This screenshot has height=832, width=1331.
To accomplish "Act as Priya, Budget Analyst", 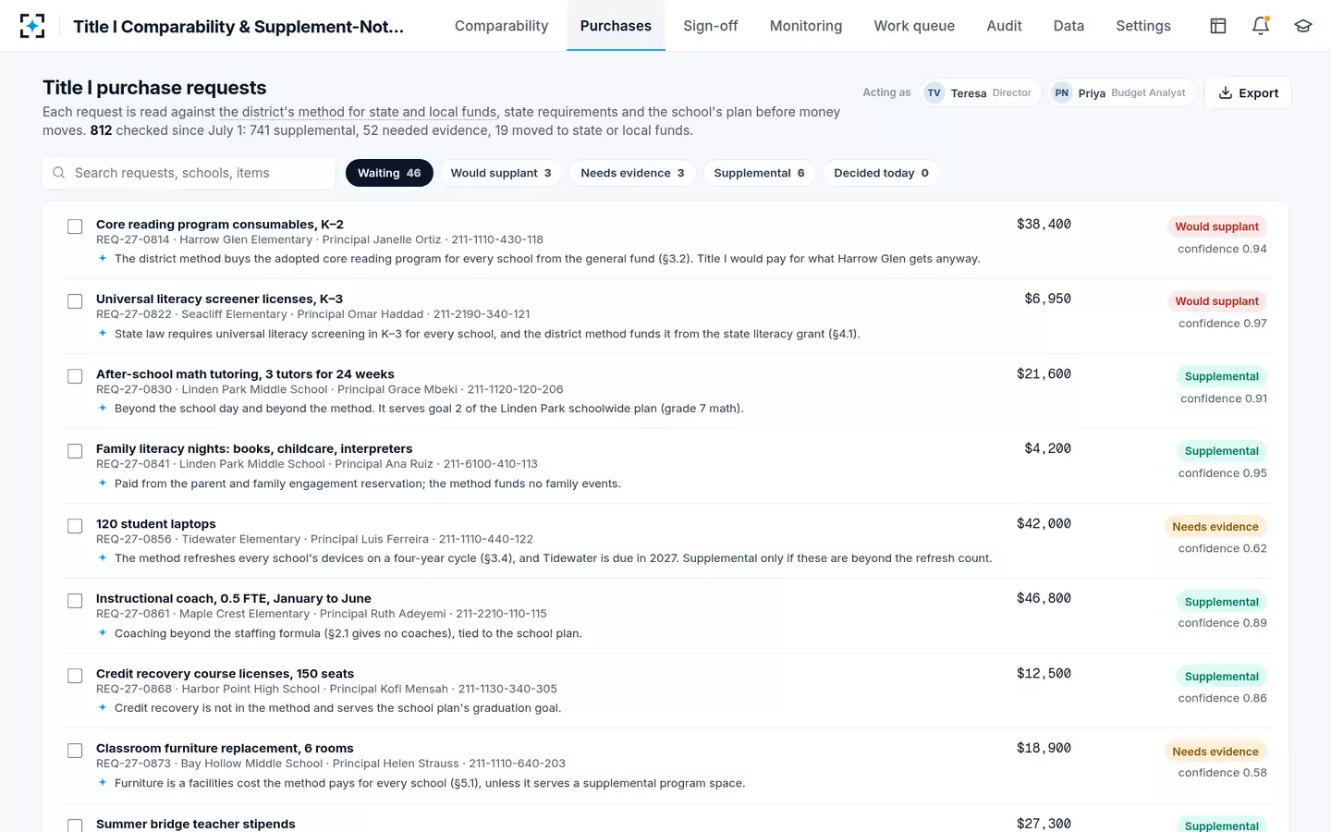I will (1122, 92).
